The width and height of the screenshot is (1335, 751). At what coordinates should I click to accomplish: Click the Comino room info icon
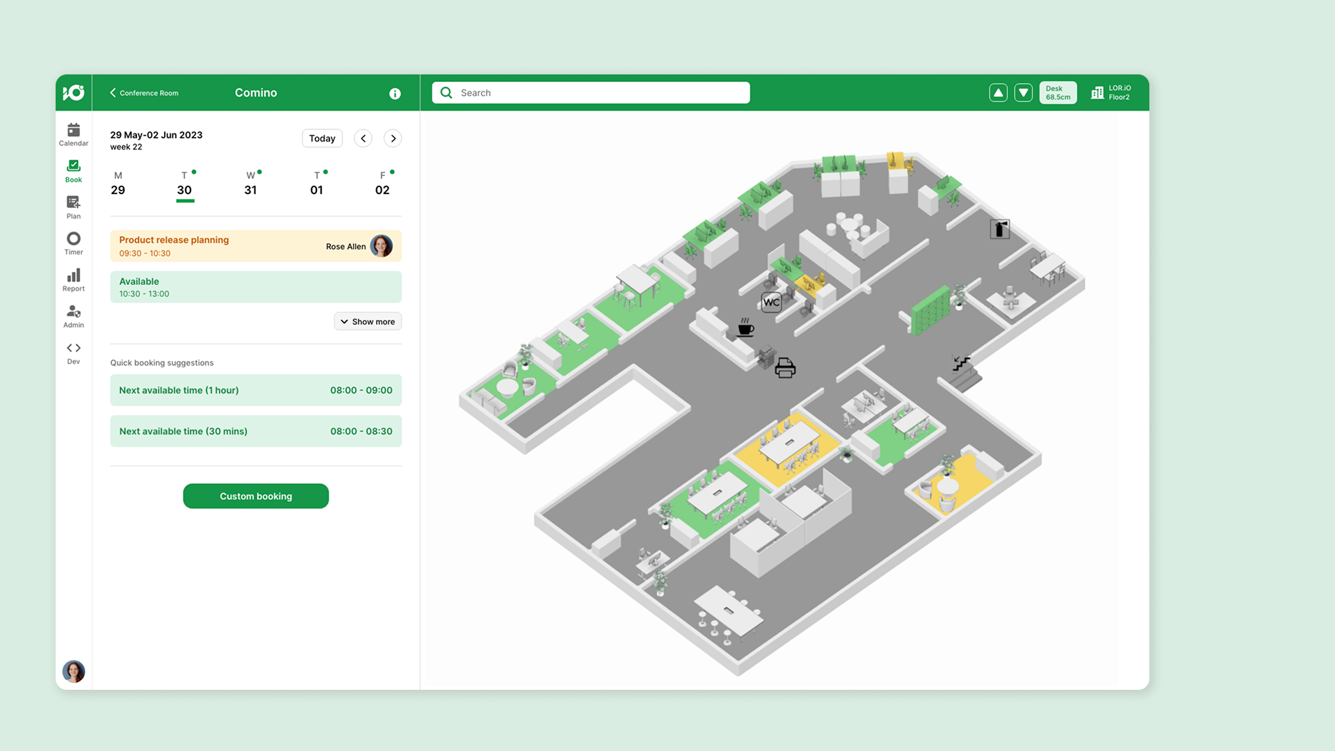coord(395,93)
